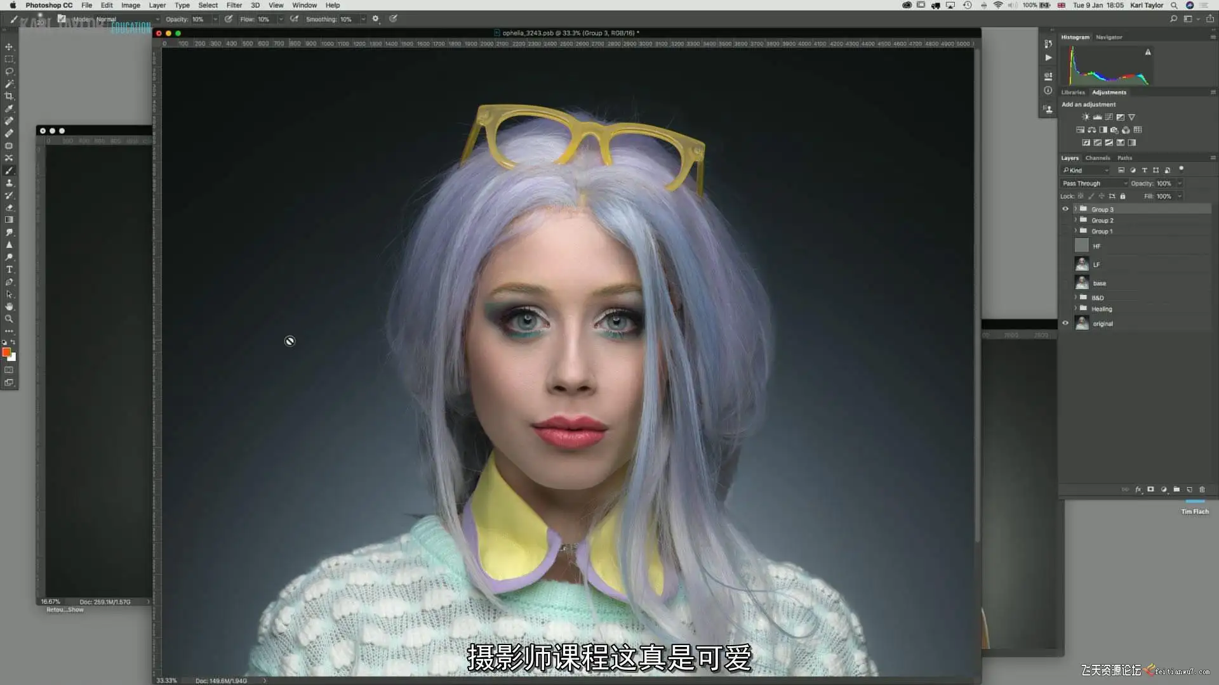Show the Group 2 layer visibility

[1065, 221]
